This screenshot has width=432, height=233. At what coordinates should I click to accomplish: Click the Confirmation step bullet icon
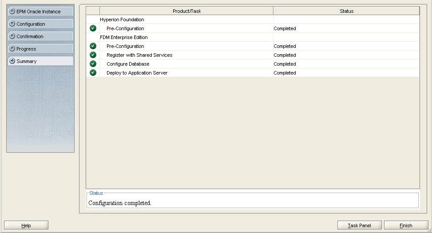pos(12,36)
